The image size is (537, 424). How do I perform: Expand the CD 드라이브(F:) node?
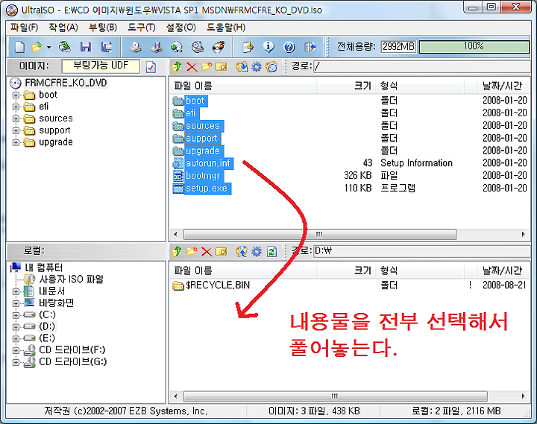click(x=16, y=351)
